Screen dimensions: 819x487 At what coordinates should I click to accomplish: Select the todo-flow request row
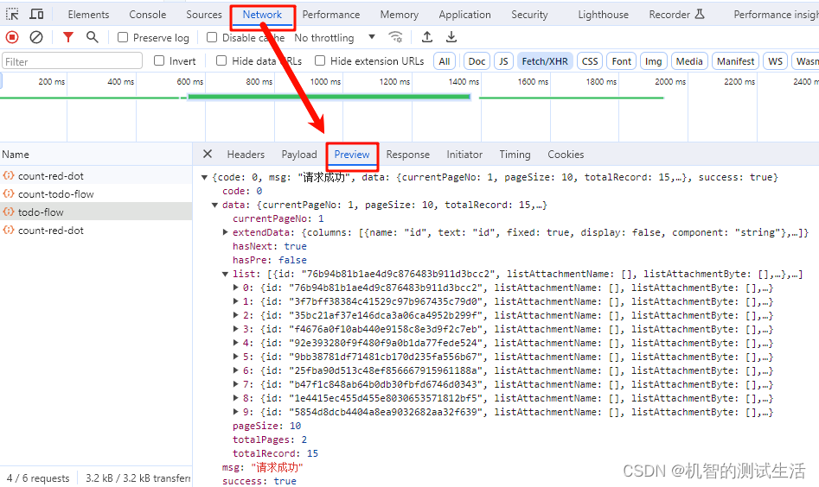(96, 212)
